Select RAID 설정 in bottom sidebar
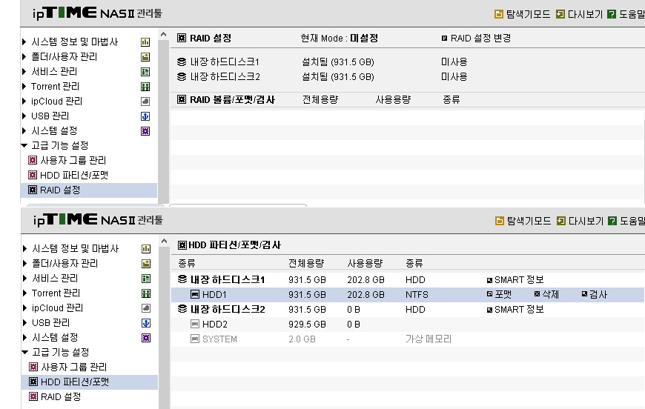The width and height of the screenshot is (645, 409). point(61,396)
